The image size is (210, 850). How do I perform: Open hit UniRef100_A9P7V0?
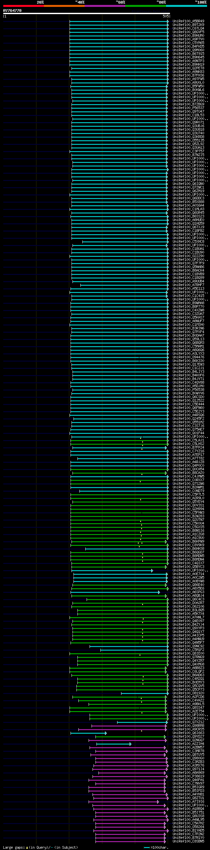coord(188,39)
